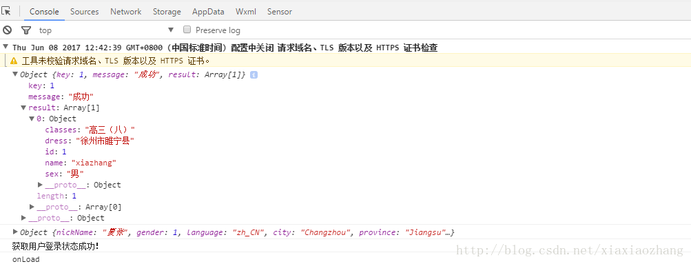Go to the Storage tab
691x264 pixels.
[167, 12]
